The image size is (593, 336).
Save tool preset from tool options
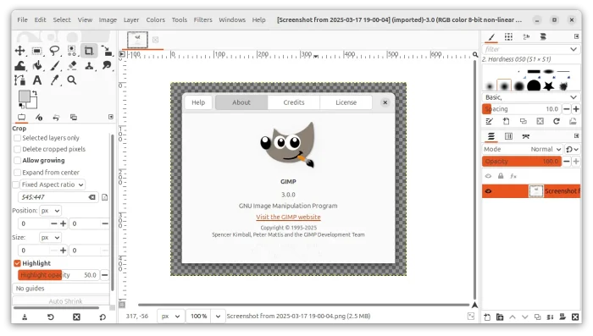pyautogui.click(x=25, y=317)
